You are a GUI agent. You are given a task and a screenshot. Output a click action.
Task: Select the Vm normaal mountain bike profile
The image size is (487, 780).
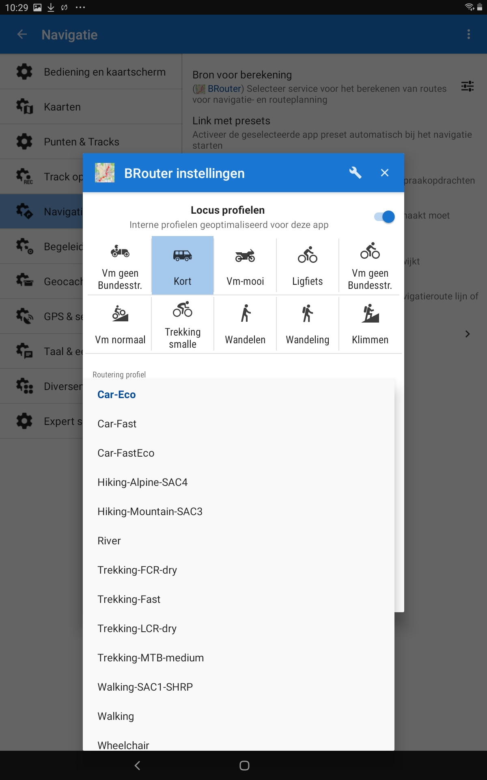click(120, 324)
